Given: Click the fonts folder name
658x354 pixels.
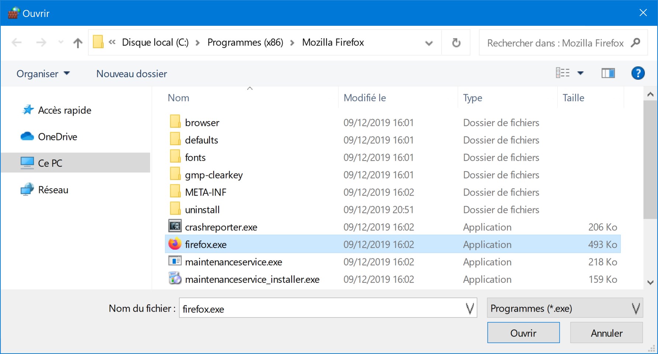Looking at the screenshot, I should (x=195, y=157).
